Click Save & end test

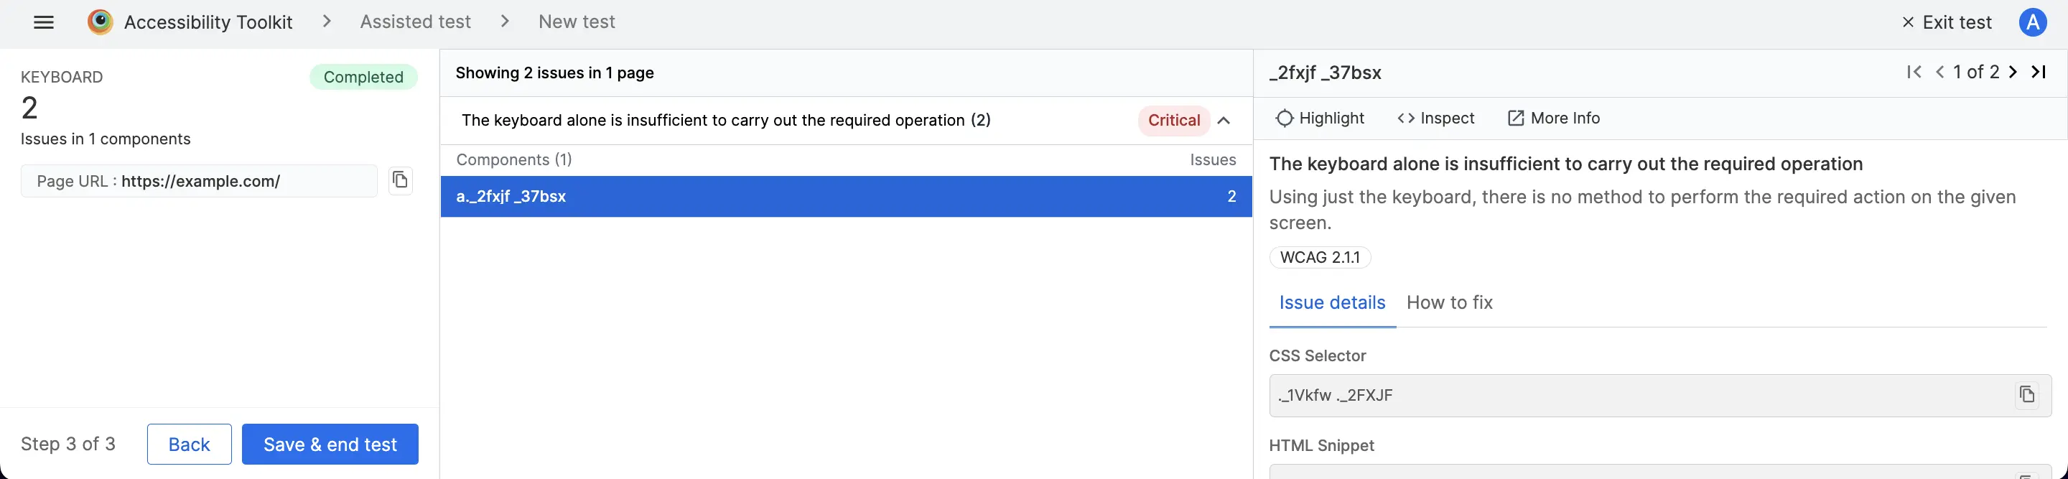(330, 444)
